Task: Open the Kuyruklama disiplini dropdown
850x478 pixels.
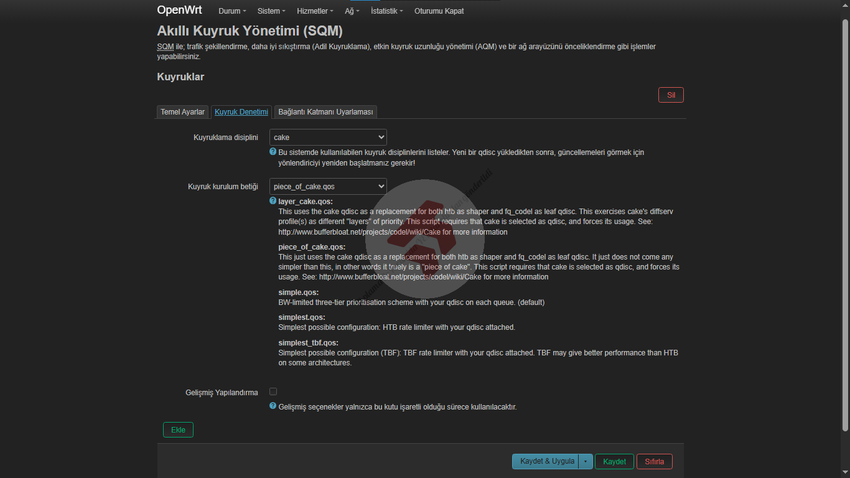Action: click(x=328, y=137)
